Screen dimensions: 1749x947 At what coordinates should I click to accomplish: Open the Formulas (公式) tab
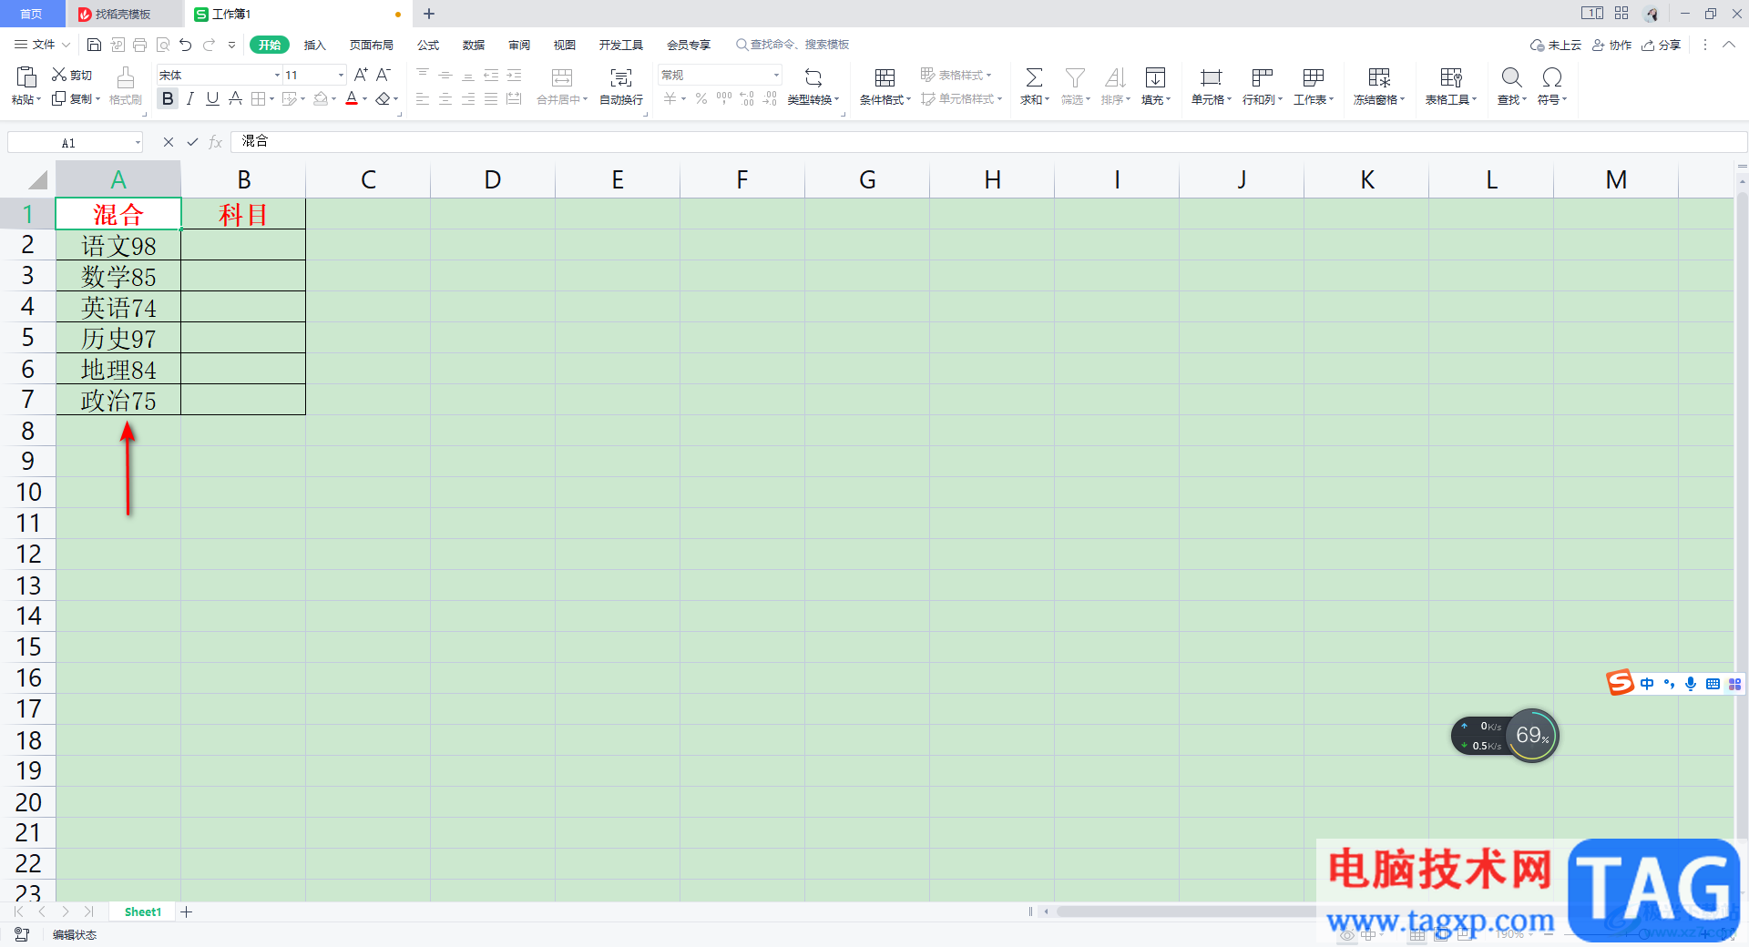(x=427, y=45)
